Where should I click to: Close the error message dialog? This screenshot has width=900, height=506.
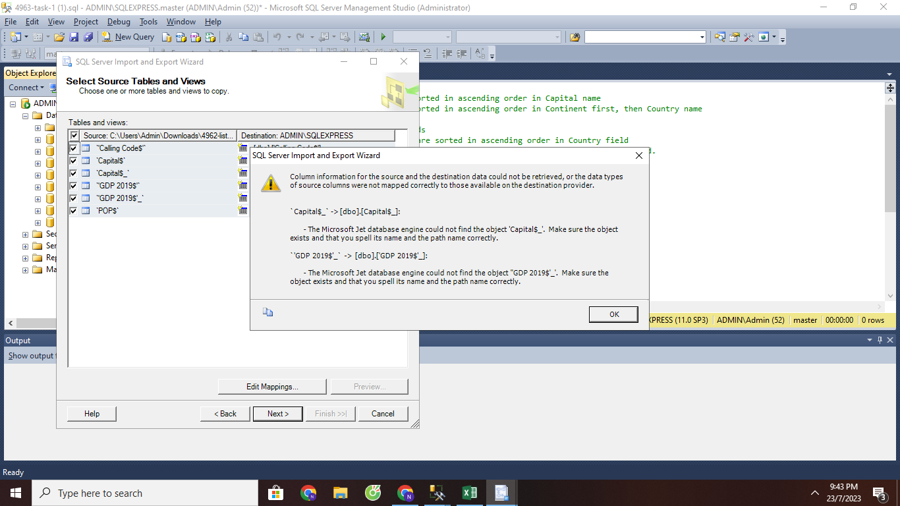click(x=638, y=155)
